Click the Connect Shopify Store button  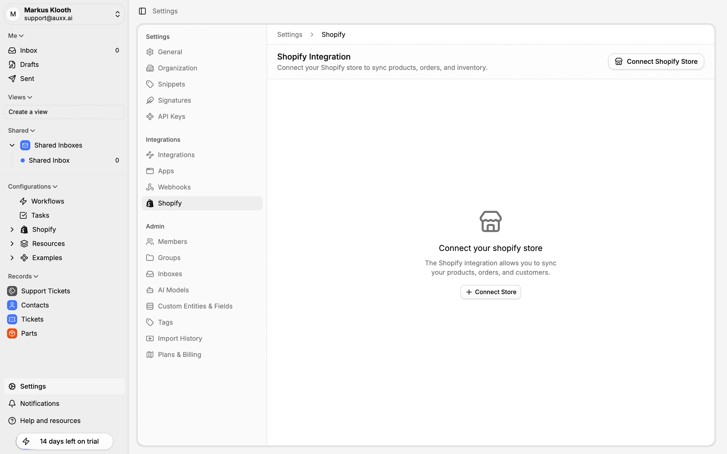(656, 62)
